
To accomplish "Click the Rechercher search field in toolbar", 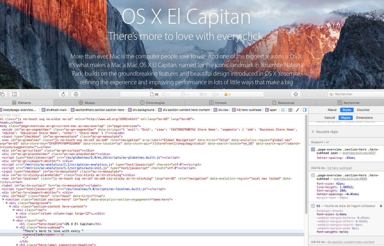I will 356,94.
